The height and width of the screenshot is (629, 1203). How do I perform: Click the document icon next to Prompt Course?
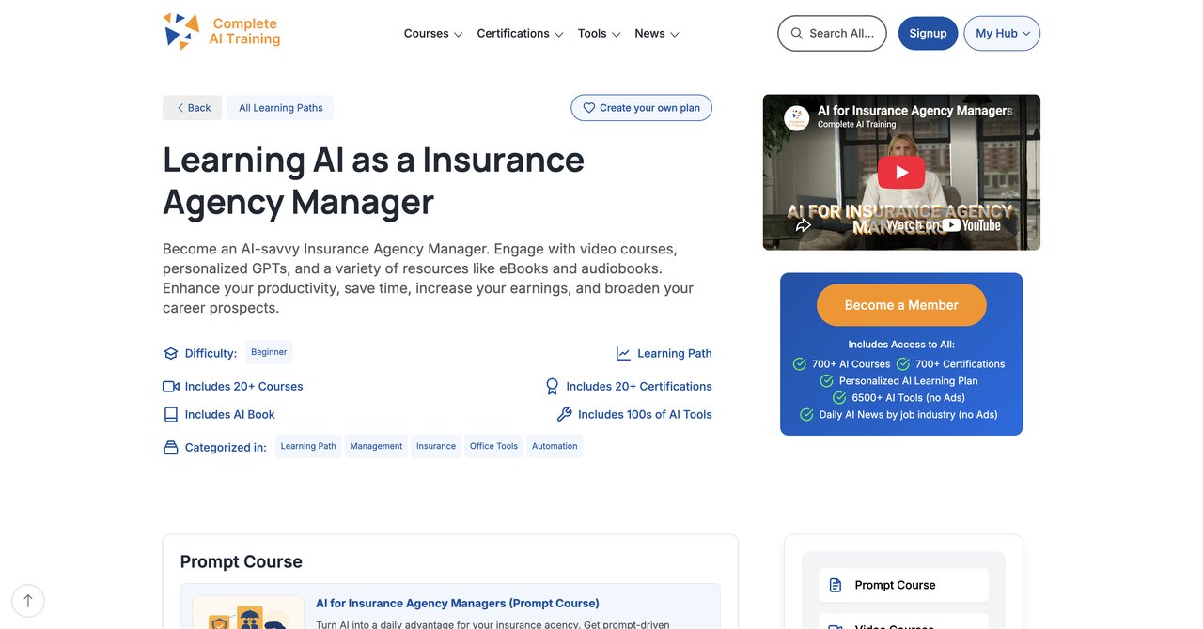(x=836, y=585)
